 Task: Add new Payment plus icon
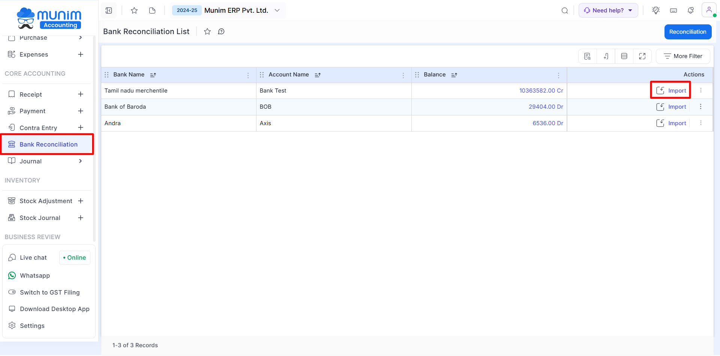(81, 111)
